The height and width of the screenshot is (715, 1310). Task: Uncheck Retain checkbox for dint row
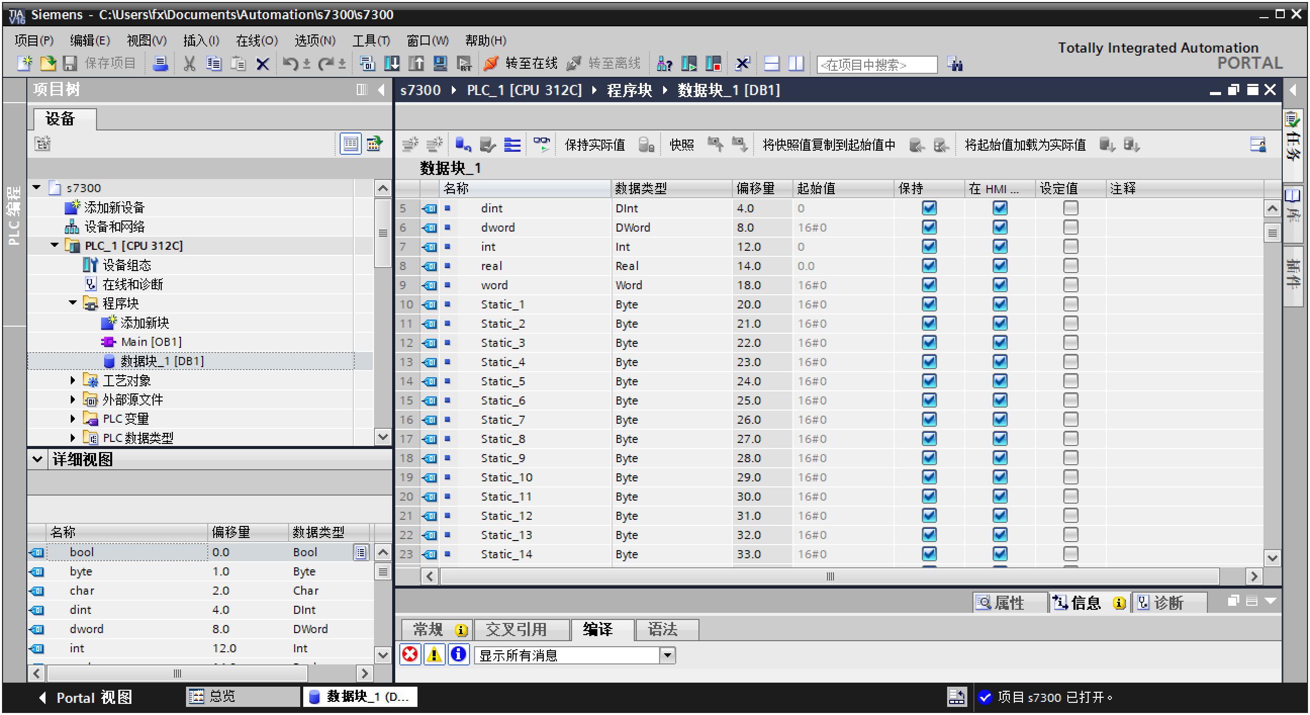coord(928,208)
